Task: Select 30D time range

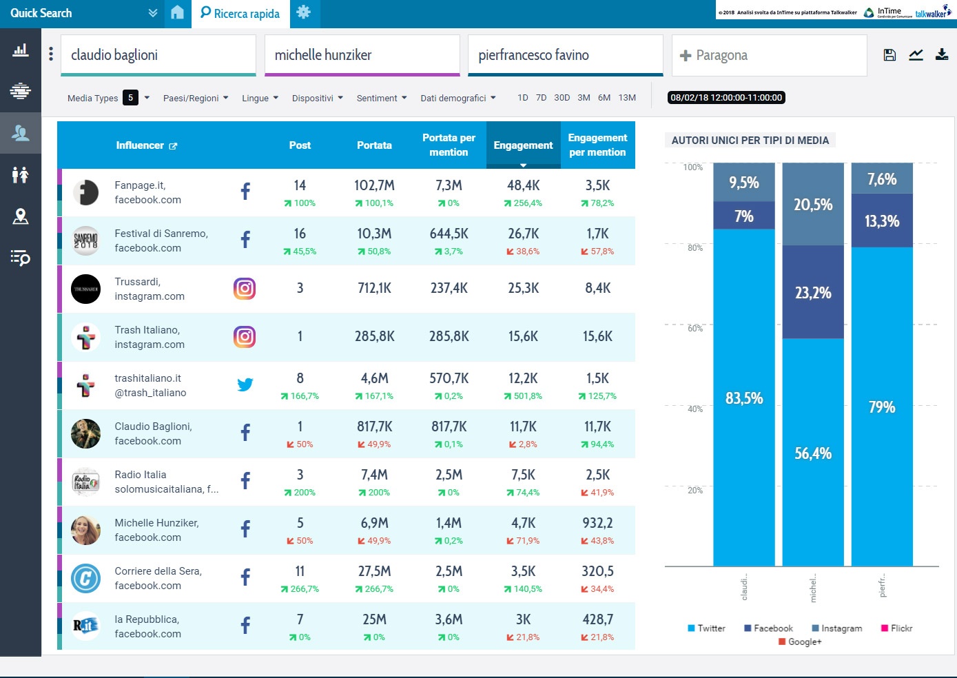Action: click(x=562, y=98)
